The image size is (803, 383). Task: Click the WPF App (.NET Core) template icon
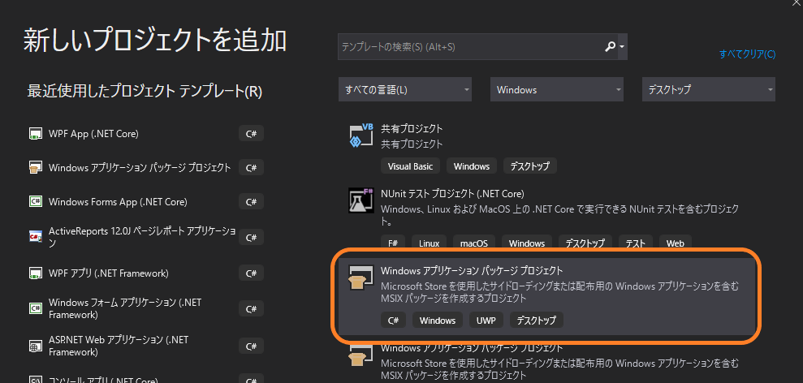[36, 134]
